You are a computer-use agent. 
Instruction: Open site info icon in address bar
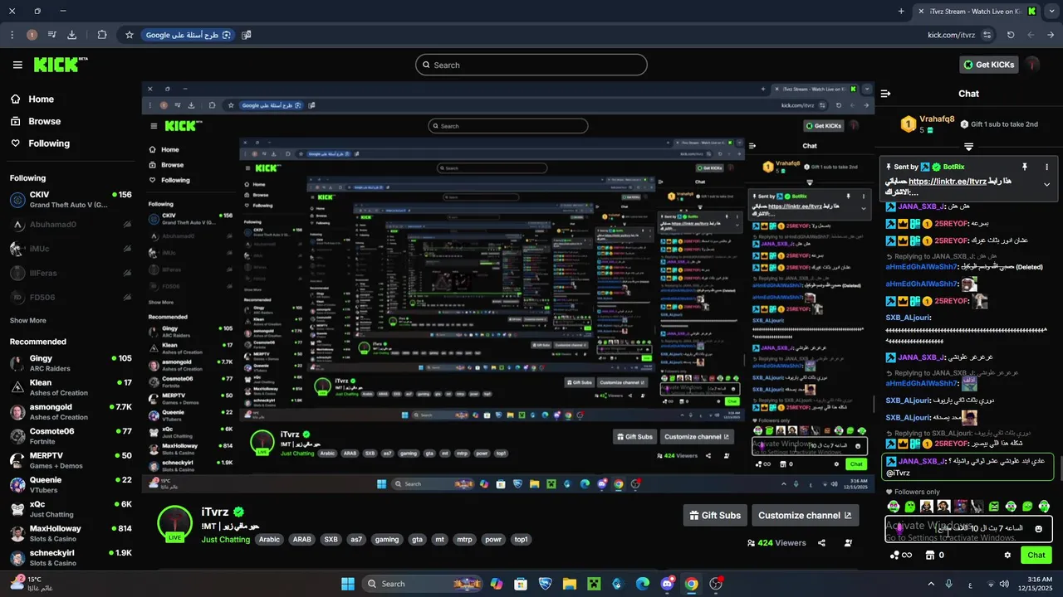point(987,35)
